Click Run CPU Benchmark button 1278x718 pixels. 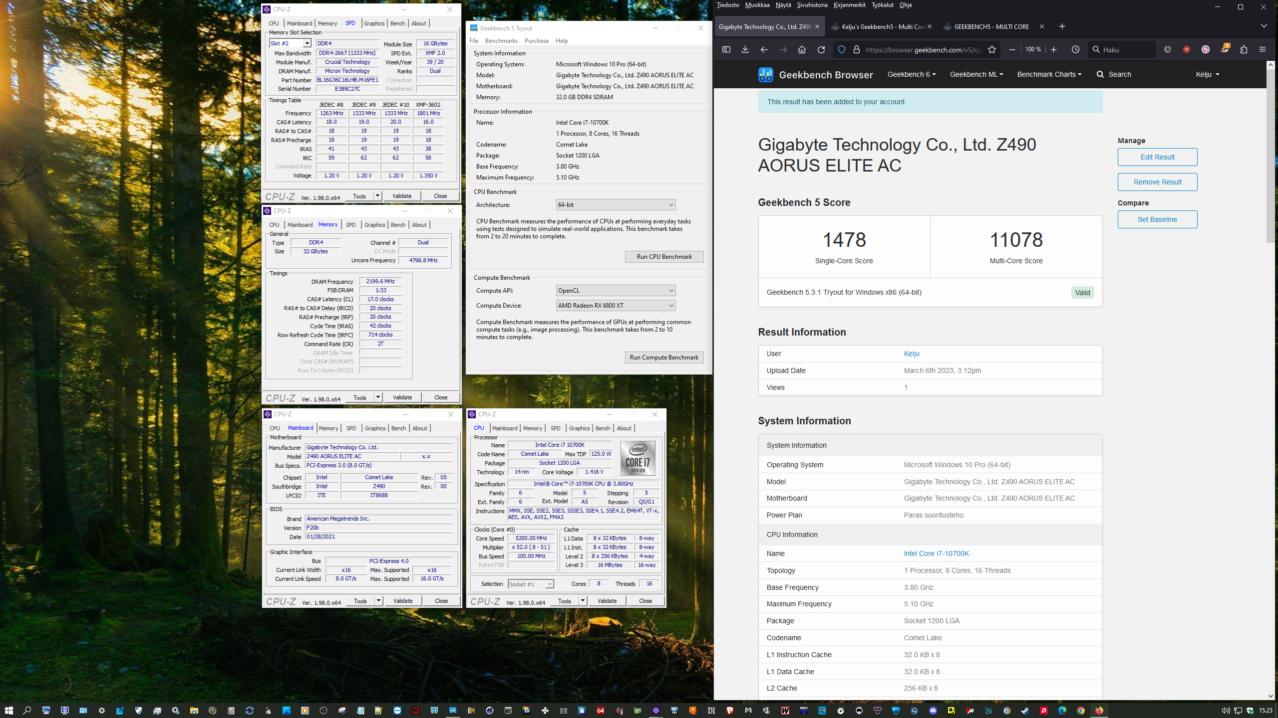(x=664, y=257)
